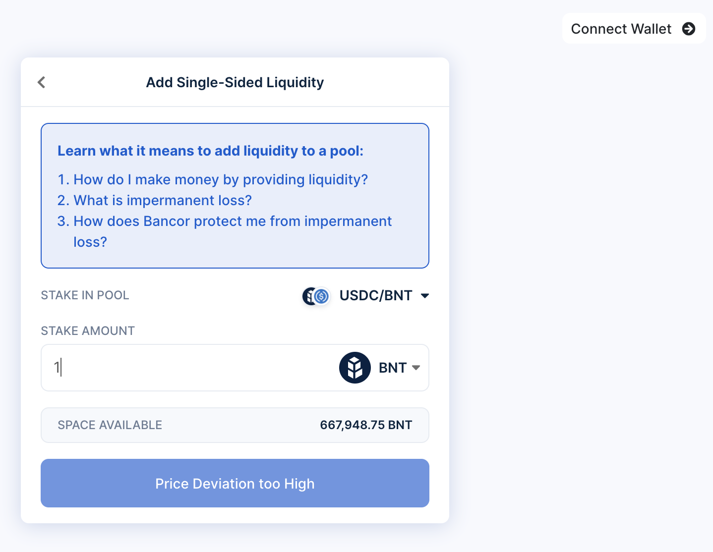Open the 'What is impermanent loss?' link
Image resolution: width=713 pixels, height=552 pixels.
point(163,200)
